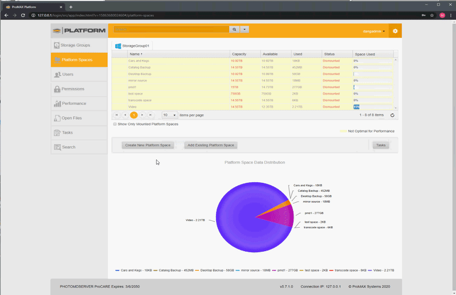Go to the last page arrow
This screenshot has width=456, height=295.
click(x=150, y=115)
